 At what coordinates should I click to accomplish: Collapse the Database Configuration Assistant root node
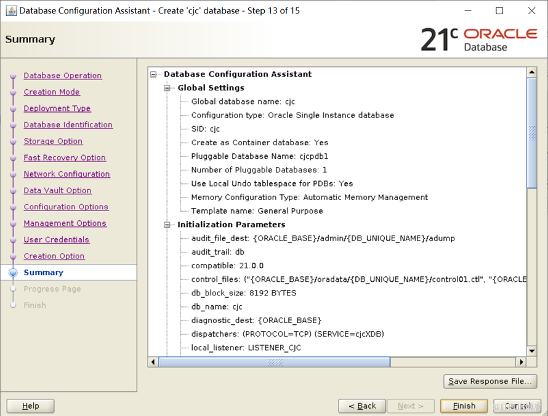(153, 74)
